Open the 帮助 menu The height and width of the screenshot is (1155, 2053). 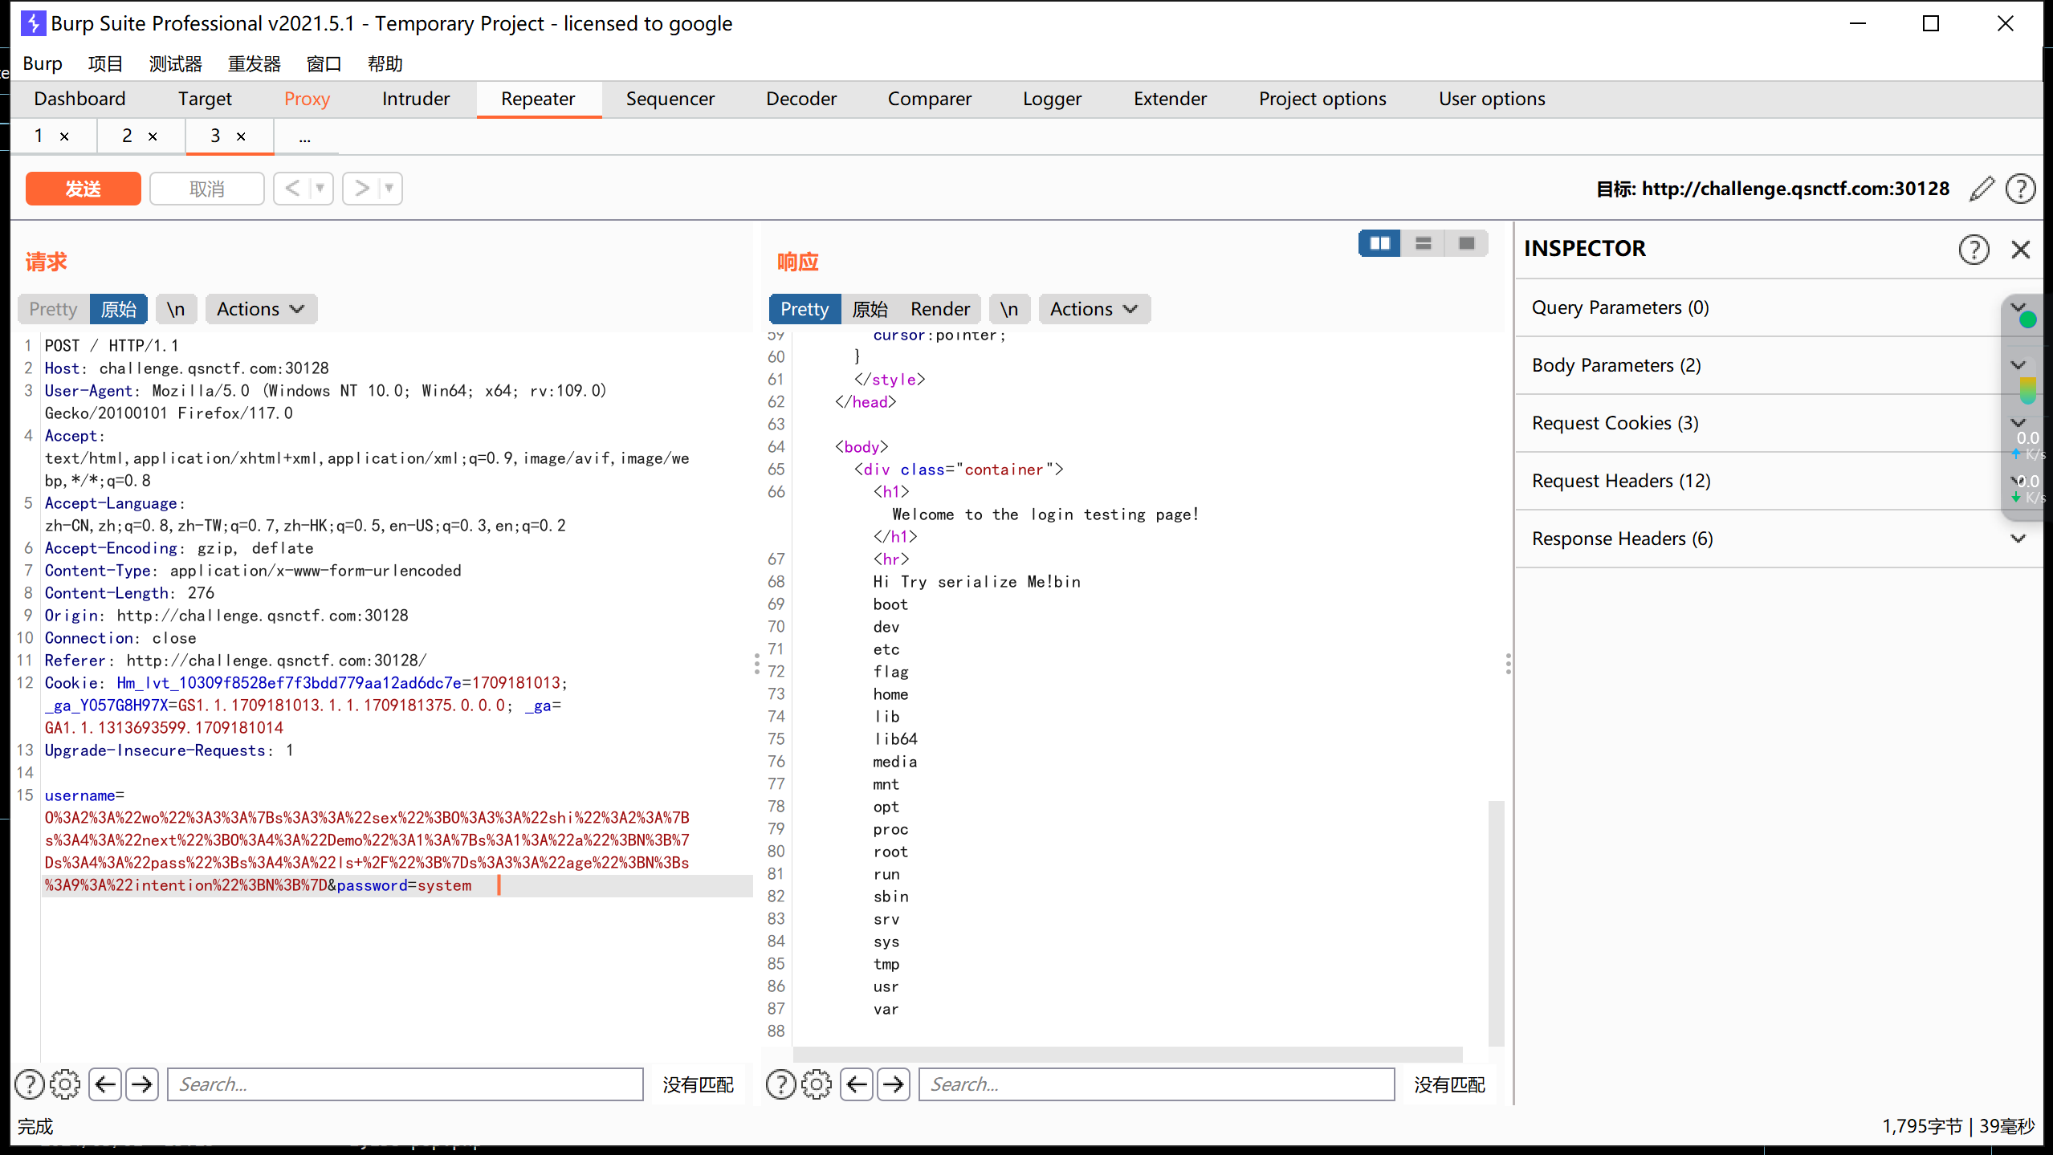point(385,63)
